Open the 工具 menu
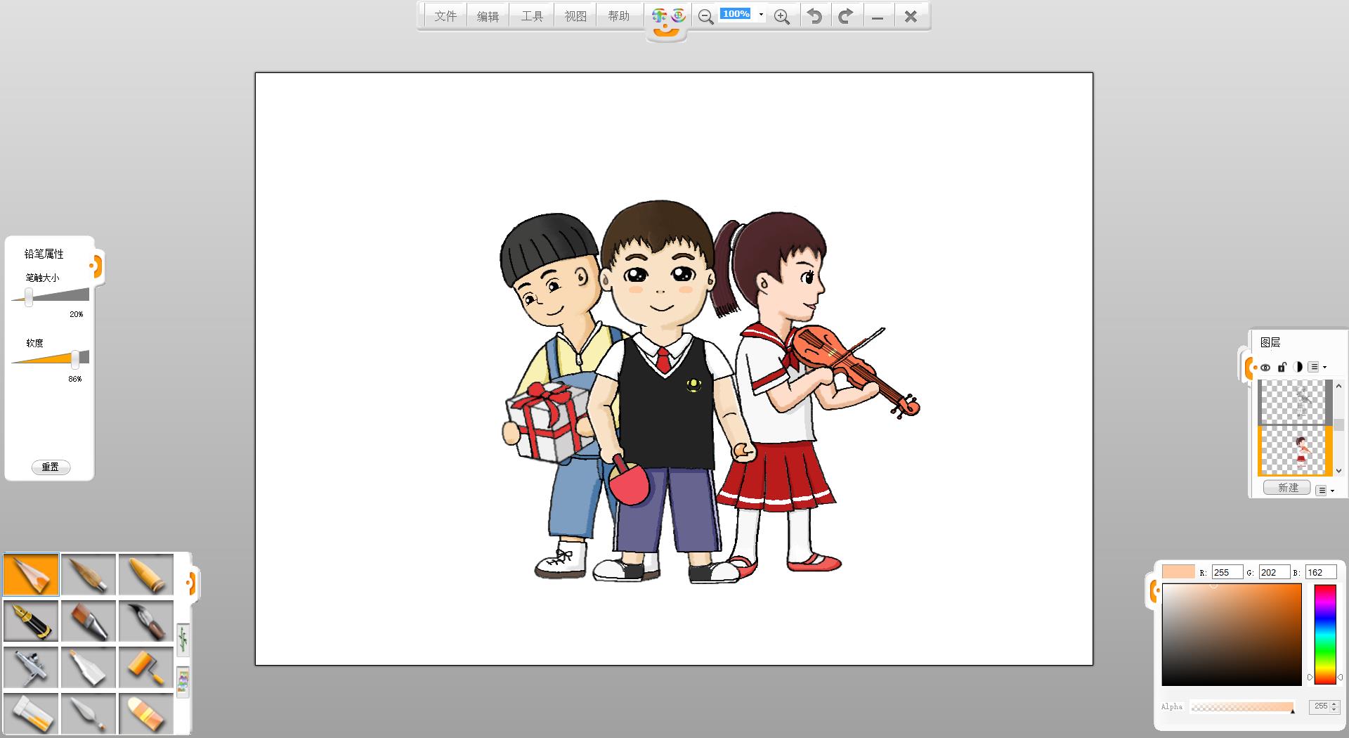The height and width of the screenshot is (738, 1349). coord(532,16)
